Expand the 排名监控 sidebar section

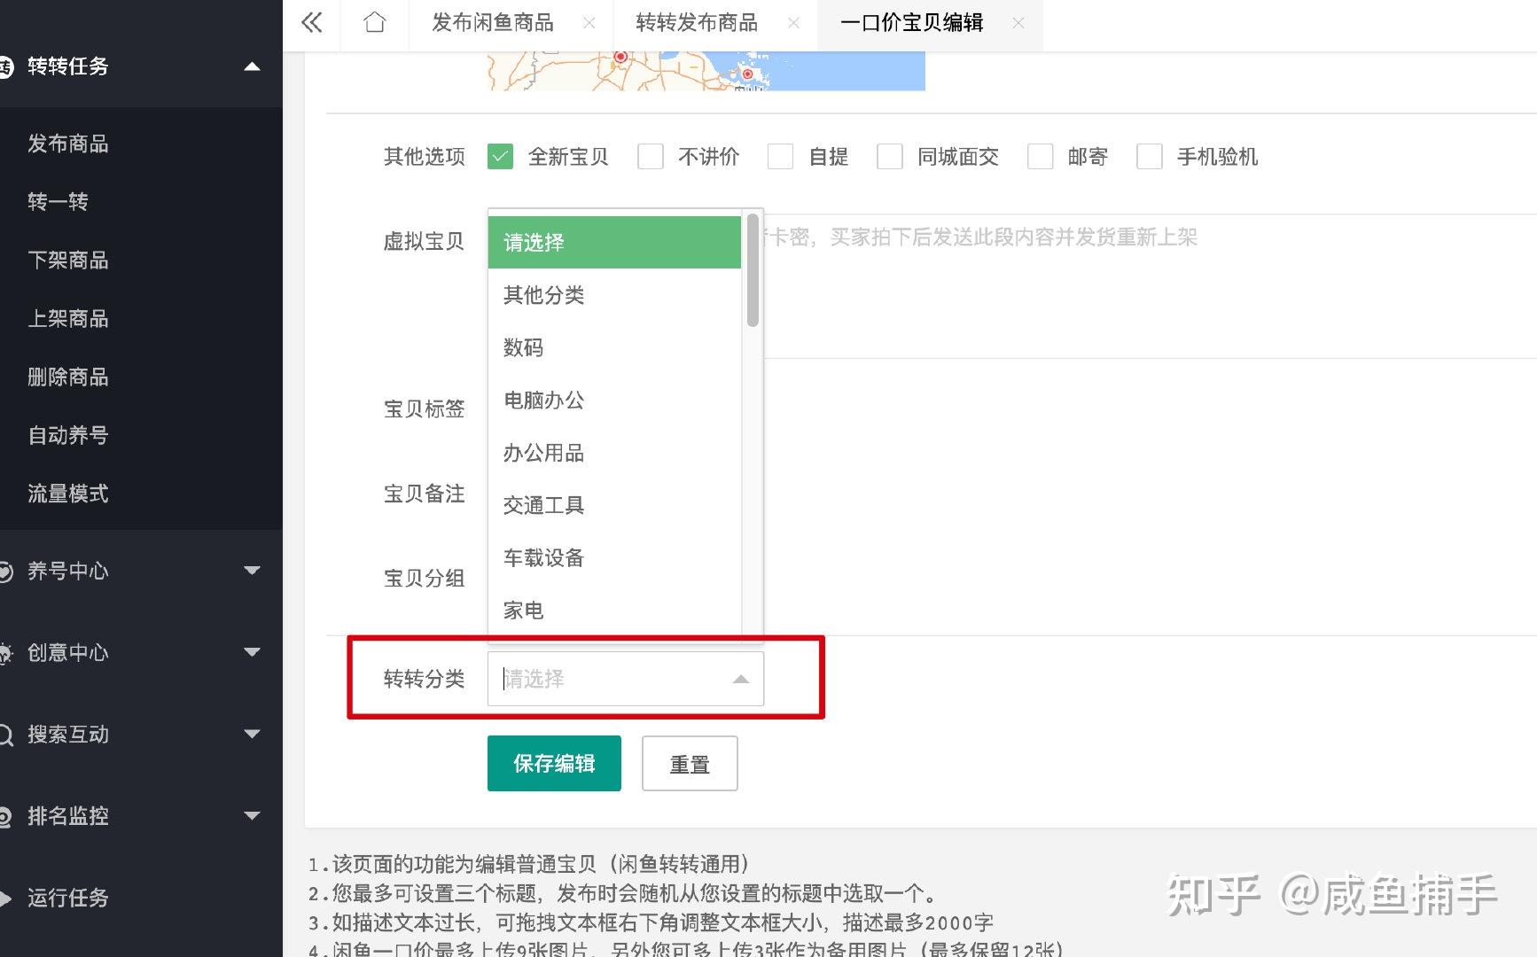click(x=252, y=815)
